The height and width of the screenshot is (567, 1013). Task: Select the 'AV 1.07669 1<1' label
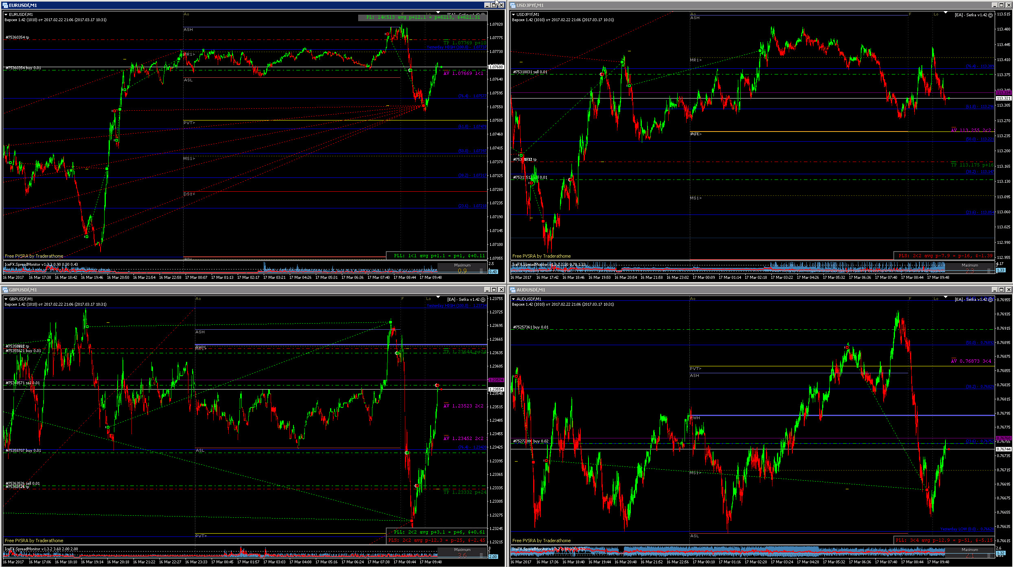pyautogui.click(x=464, y=73)
